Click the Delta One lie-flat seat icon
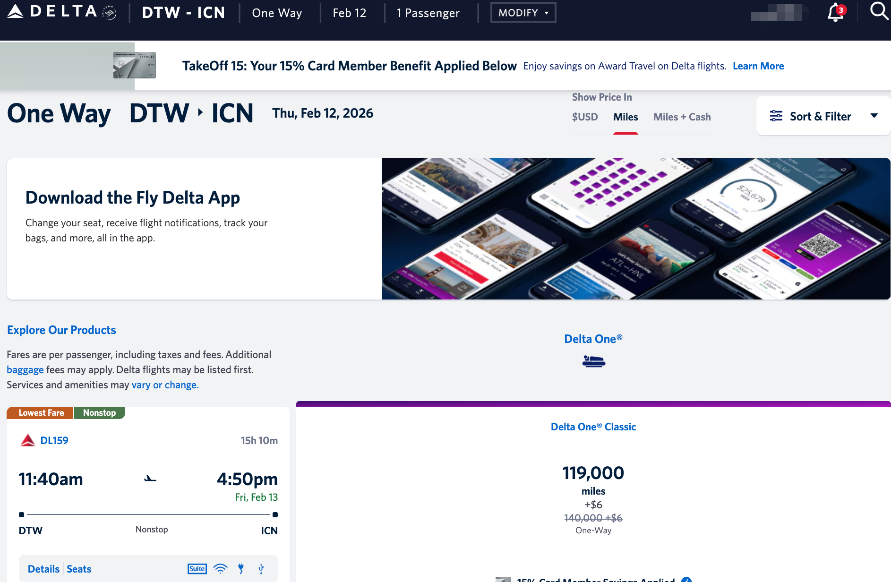This screenshot has width=891, height=582. (593, 361)
